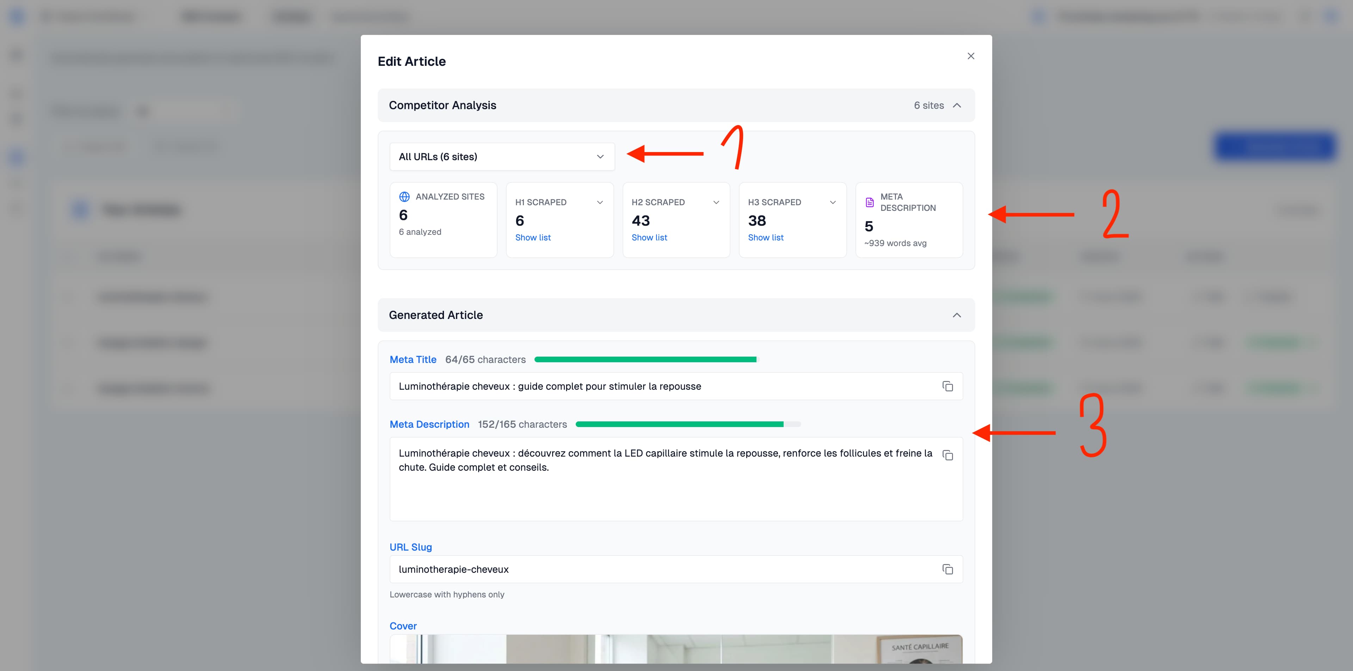Click the "43" H2 scraped count
This screenshot has width=1353, height=671.
[641, 221]
